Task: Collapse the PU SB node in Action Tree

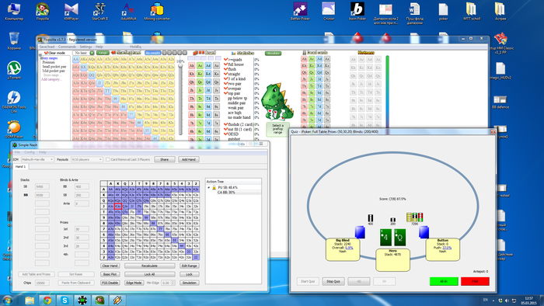Action: pyautogui.click(x=209, y=187)
